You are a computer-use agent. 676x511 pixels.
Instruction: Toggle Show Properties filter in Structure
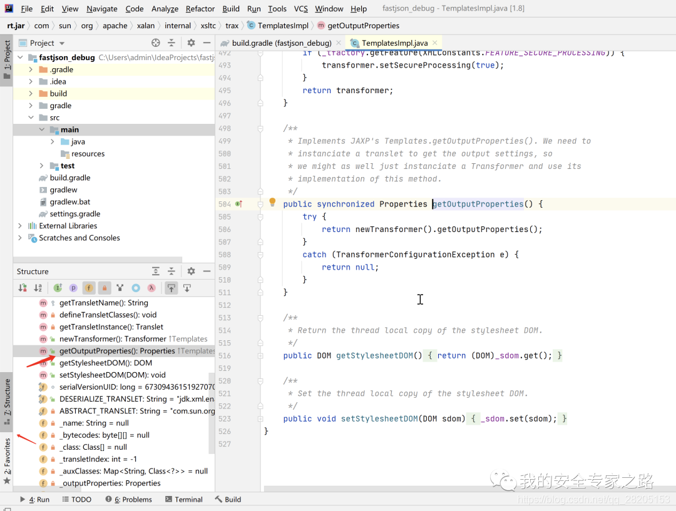pyautogui.click(x=73, y=288)
